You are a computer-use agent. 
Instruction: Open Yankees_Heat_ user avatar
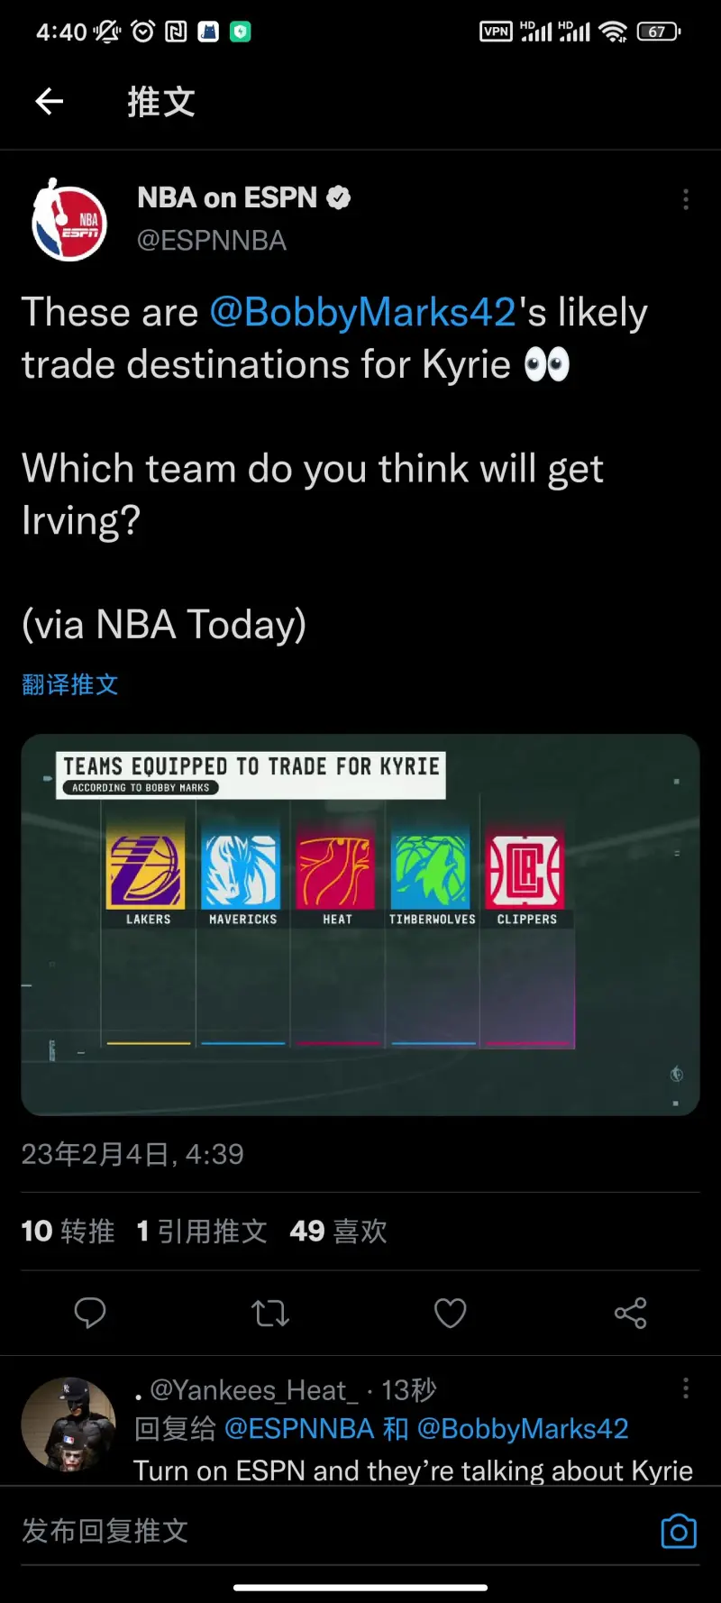tap(68, 1424)
